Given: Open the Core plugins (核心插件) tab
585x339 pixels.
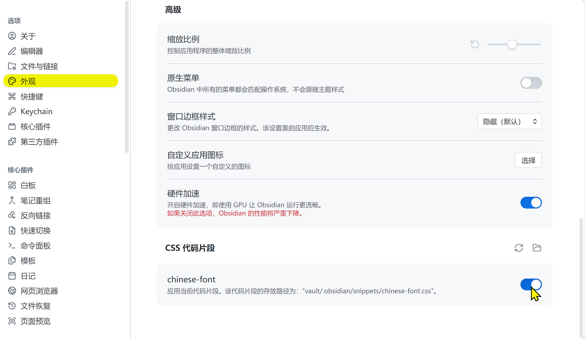Looking at the screenshot, I should (35, 127).
